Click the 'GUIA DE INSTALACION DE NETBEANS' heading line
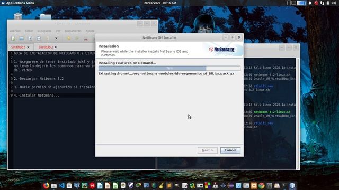The width and height of the screenshot is (339, 190). click(54, 53)
